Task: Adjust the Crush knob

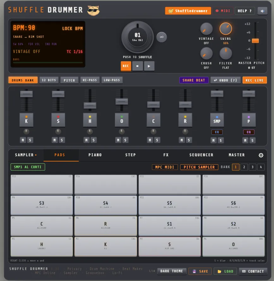Action: point(206,53)
